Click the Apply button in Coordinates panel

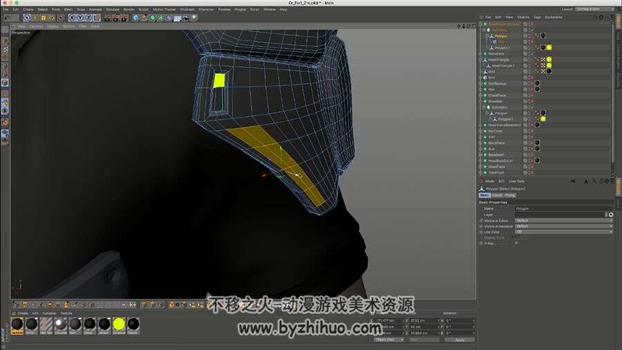click(x=460, y=340)
